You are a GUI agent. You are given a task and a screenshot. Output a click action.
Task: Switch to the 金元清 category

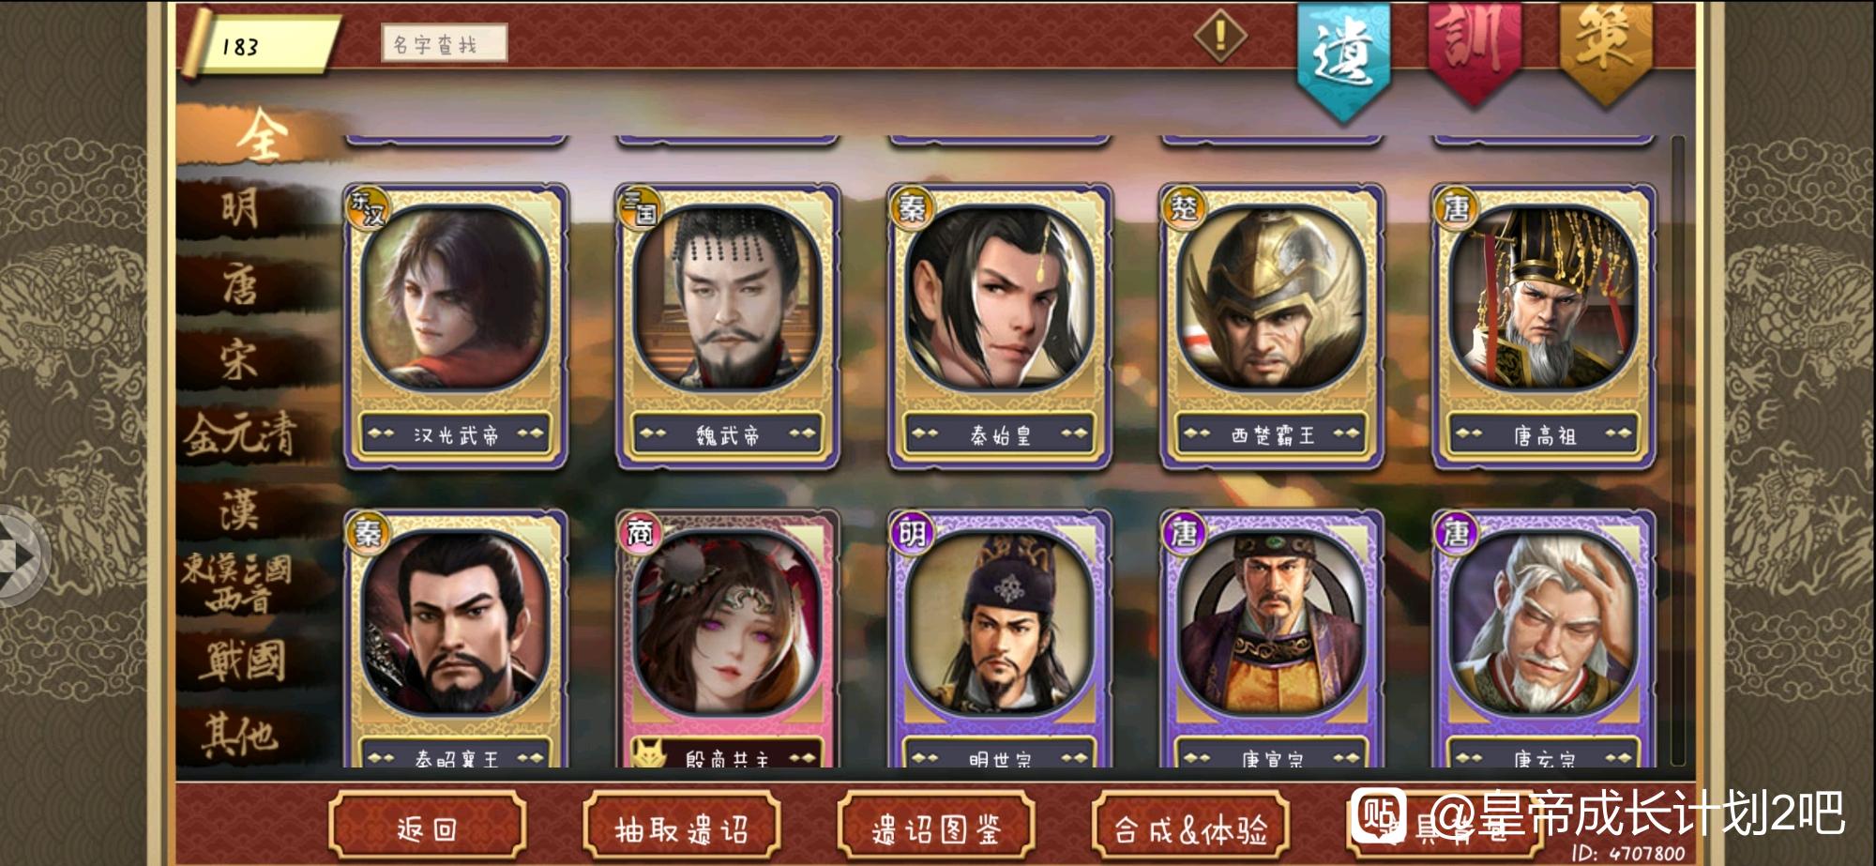[x=240, y=435]
